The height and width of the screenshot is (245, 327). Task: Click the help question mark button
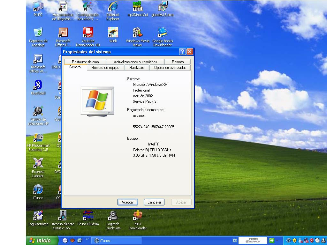[182, 51]
